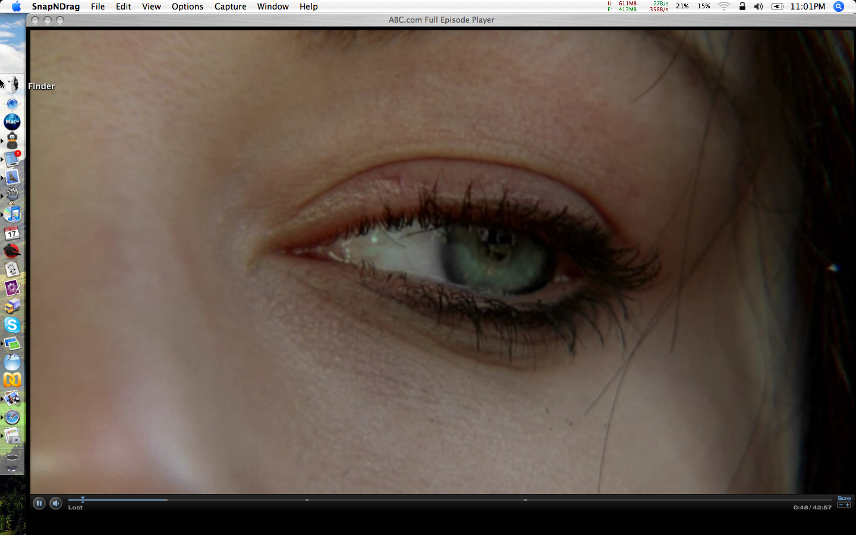Open SnapNDrag camera icon in Dock
The image size is (856, 535).
pyautogui.click(x=12, y=436)
